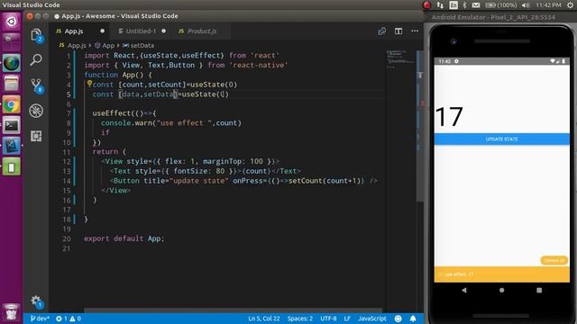Tap the Recents square button on the emulator
577x324 pixels.
pos(539,290)
